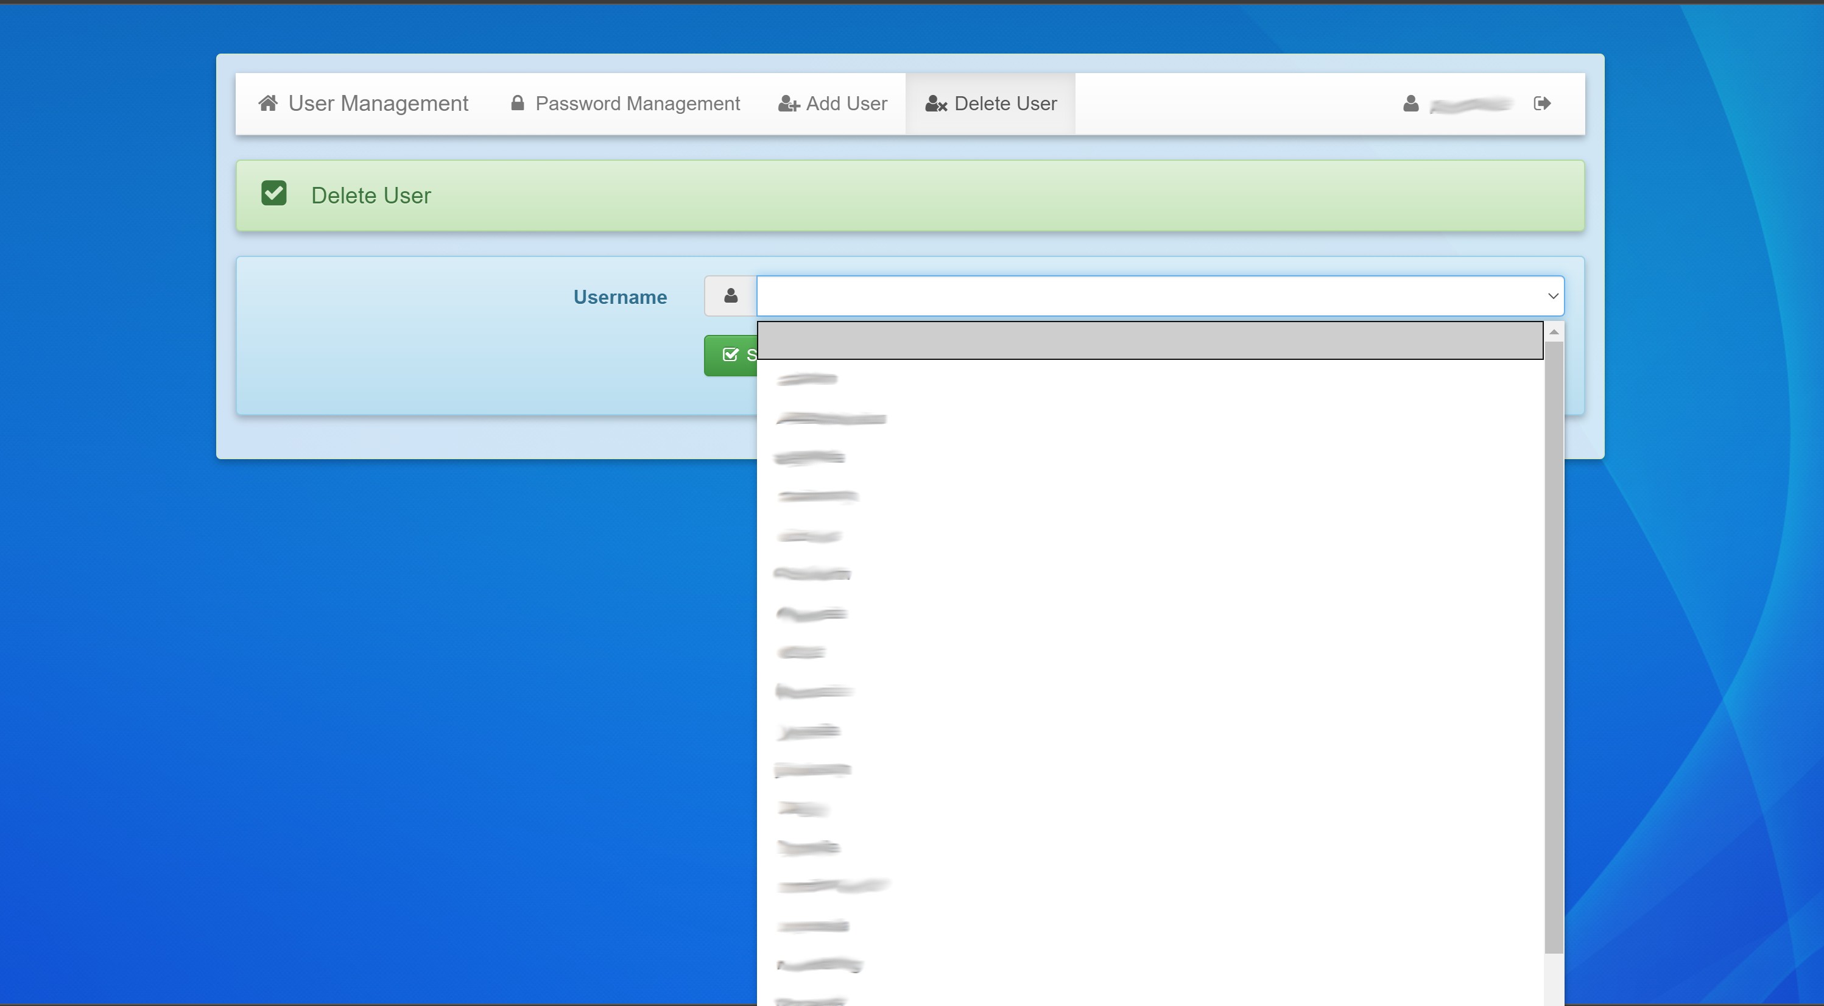Open the Username dropdown via its chevron arrow
The width and height of the screenshot is (1824, 1006).
coord(1553,296)
